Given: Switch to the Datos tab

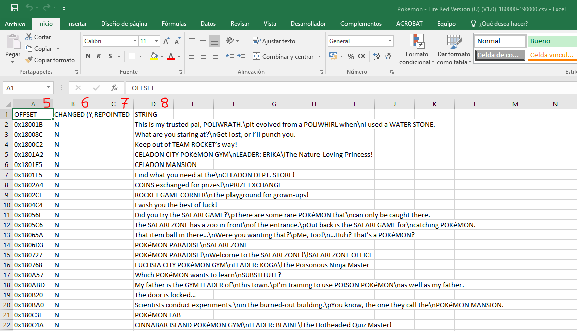Looking at the screenshot, I should click(x=208, y=24).
